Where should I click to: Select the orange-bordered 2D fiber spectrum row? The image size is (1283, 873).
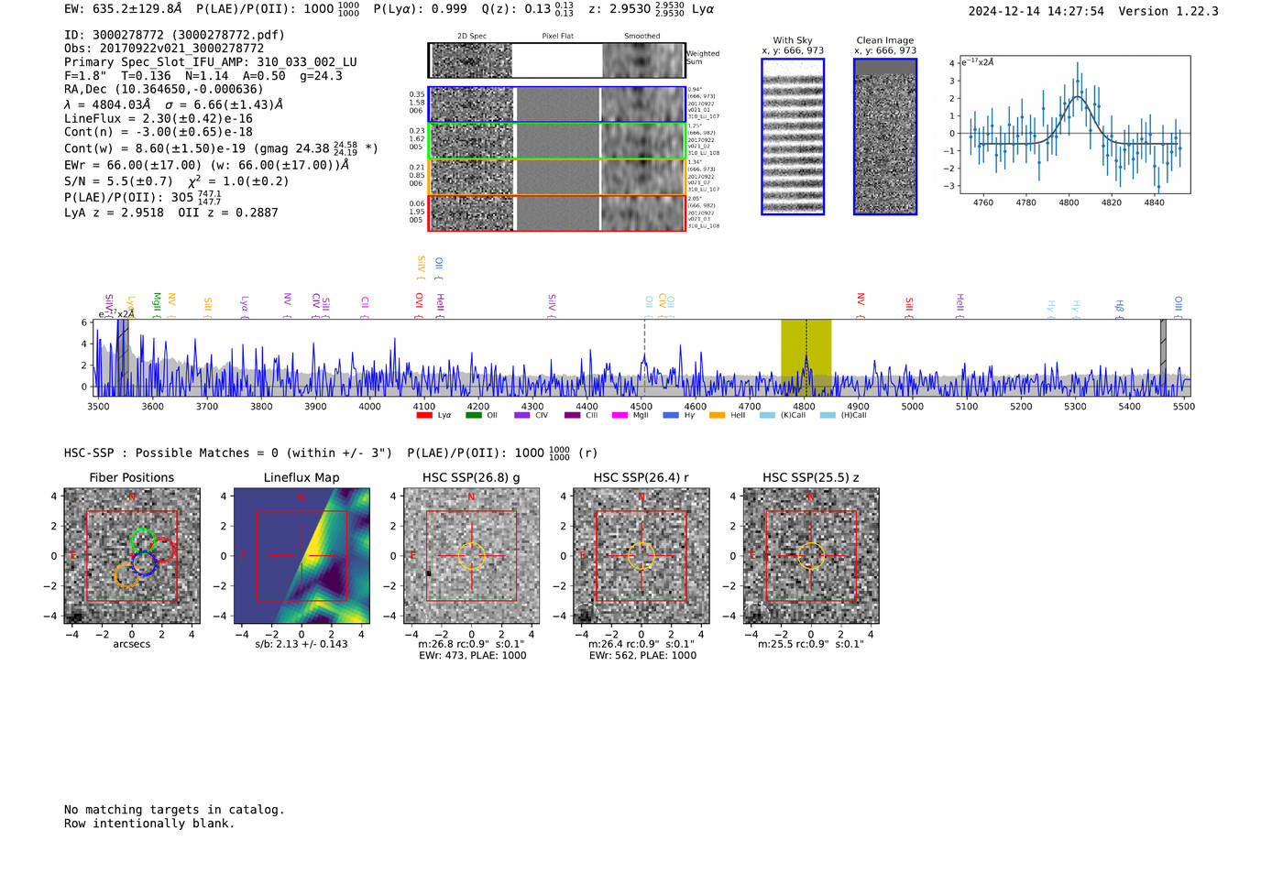point(556,177)
